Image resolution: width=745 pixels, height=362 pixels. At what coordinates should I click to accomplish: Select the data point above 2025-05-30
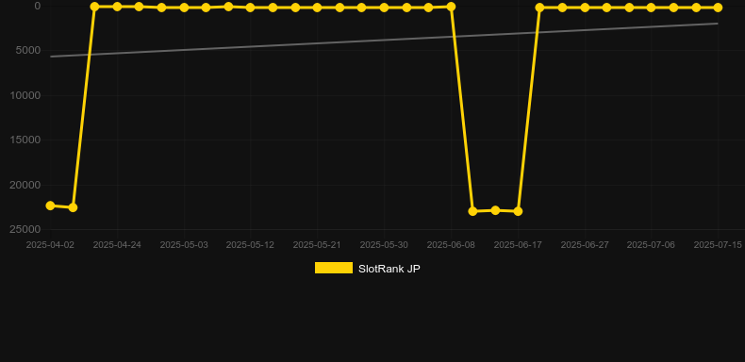point(384,8)
